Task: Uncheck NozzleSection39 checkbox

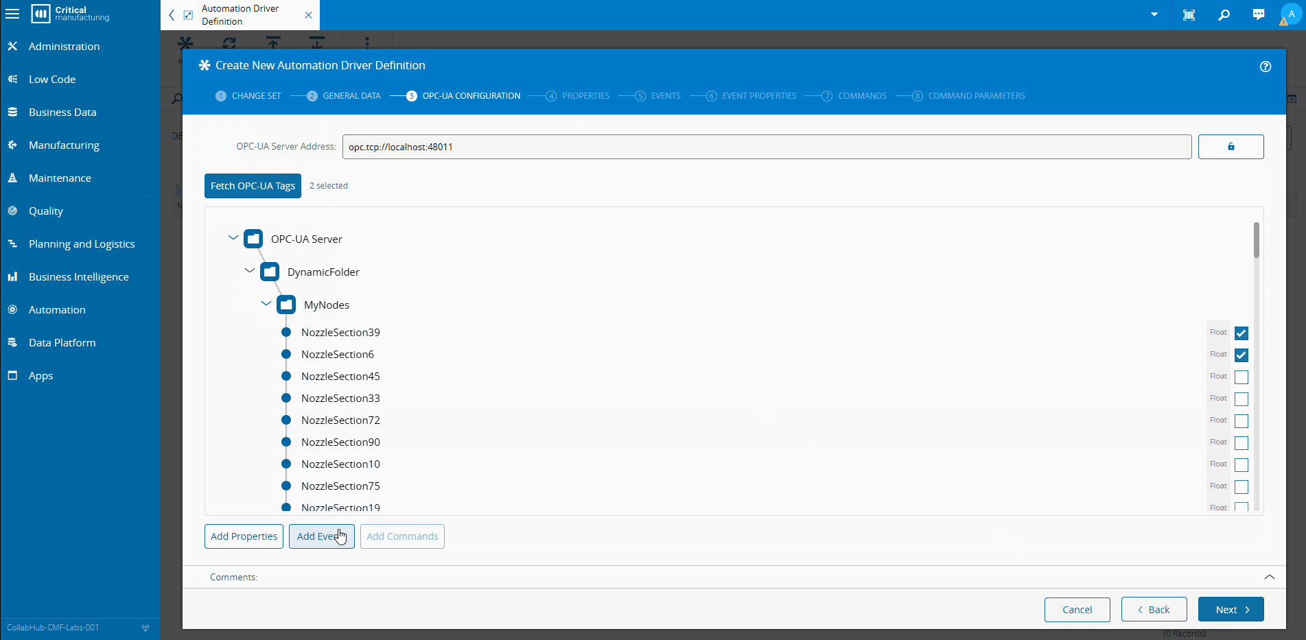Action: (x=1241, y=333)
